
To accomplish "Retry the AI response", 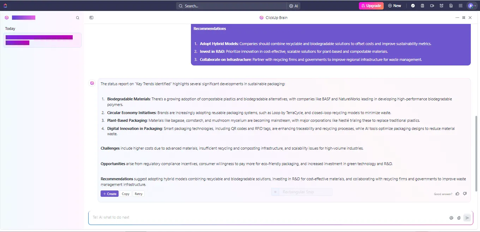I will 139,194.
